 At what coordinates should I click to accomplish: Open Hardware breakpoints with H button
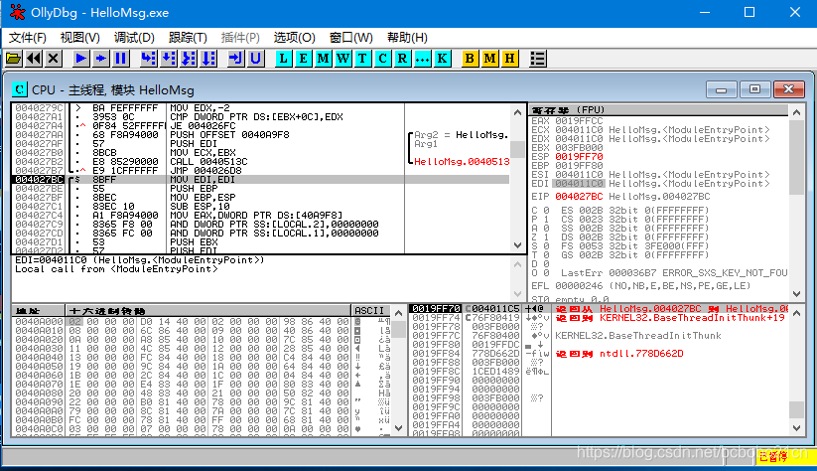pyautogui.click(x=509, y=59)
